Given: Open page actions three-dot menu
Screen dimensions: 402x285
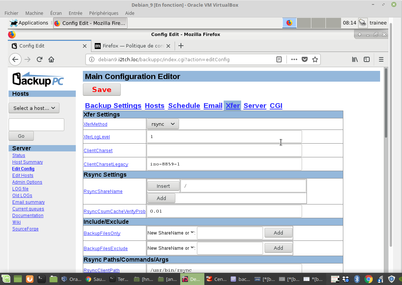Looking at the screenshot, I should [294, 59].
